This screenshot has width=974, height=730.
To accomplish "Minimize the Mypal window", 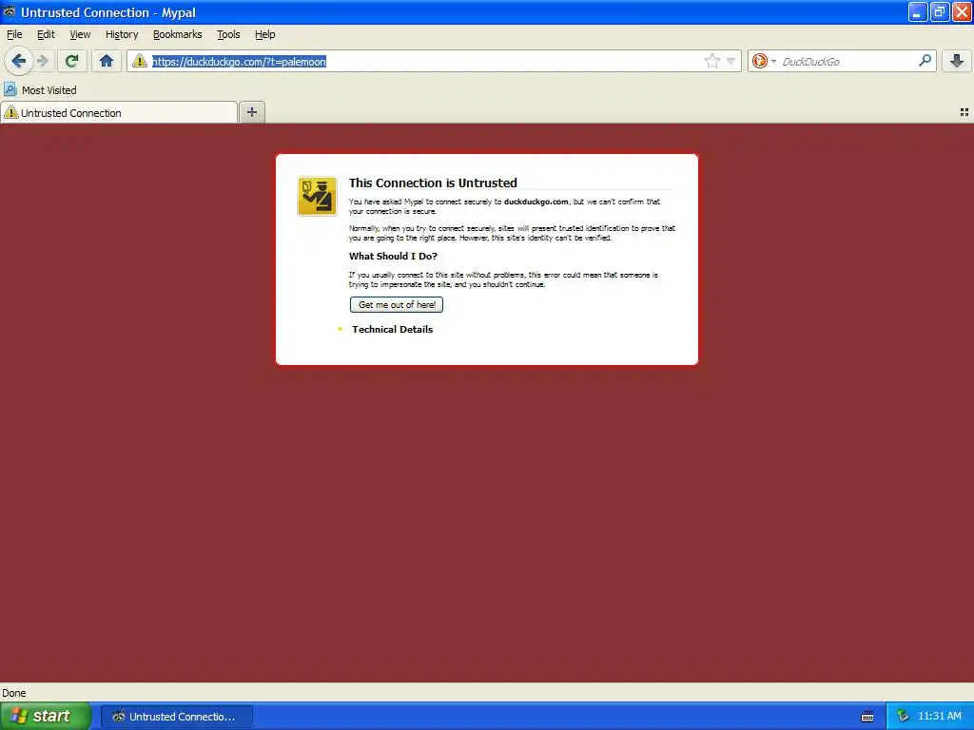I will point(917,11).
